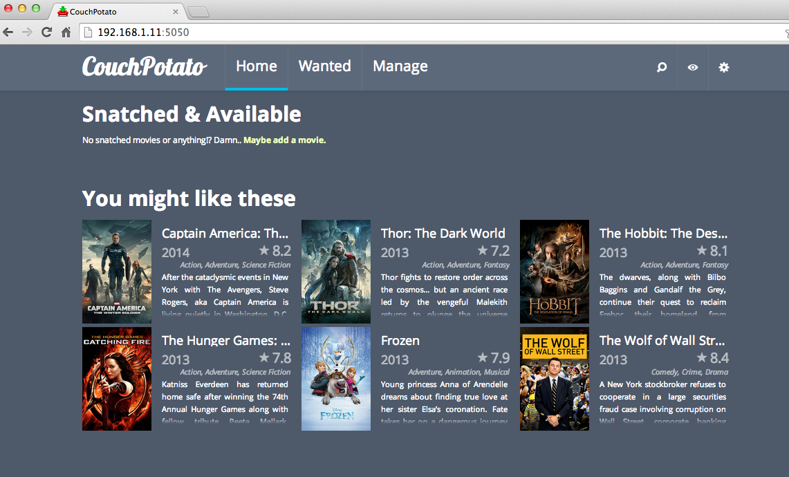The image size is (789, 477).
Task: Click 'Comedy, Crime, Drama' genre text
Action: coord(690,372)
